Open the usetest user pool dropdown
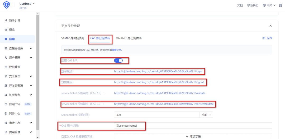This screenshot has width=285, height=139. 27,3
